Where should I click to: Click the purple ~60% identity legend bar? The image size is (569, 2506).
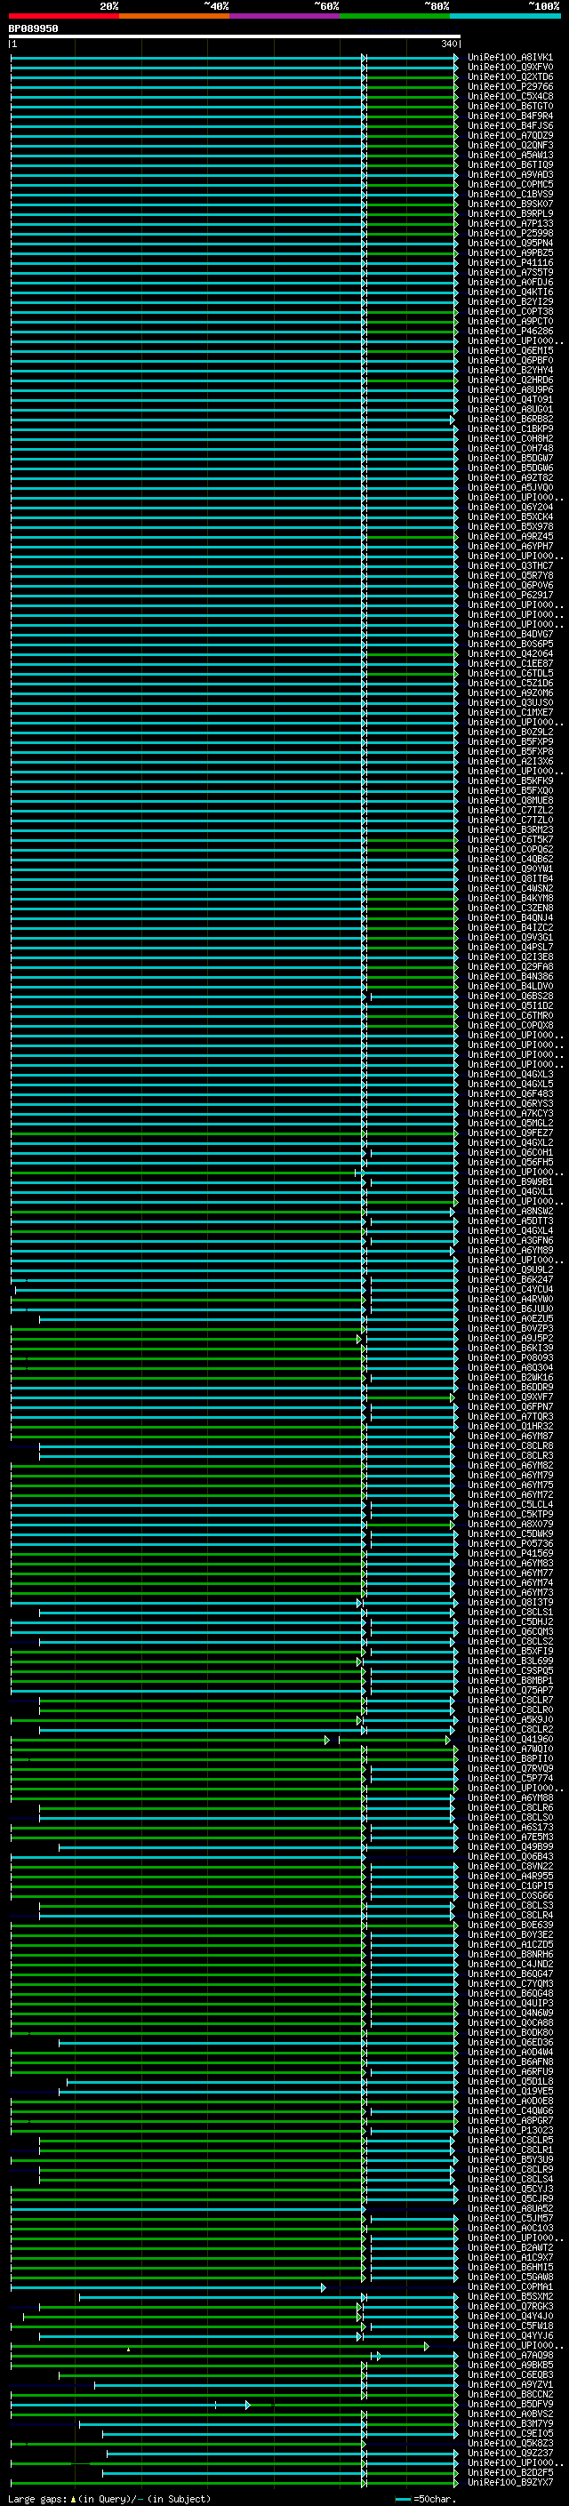click(x=284, y=16)
